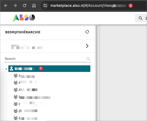Open the browser home page icon

[34, 6]
